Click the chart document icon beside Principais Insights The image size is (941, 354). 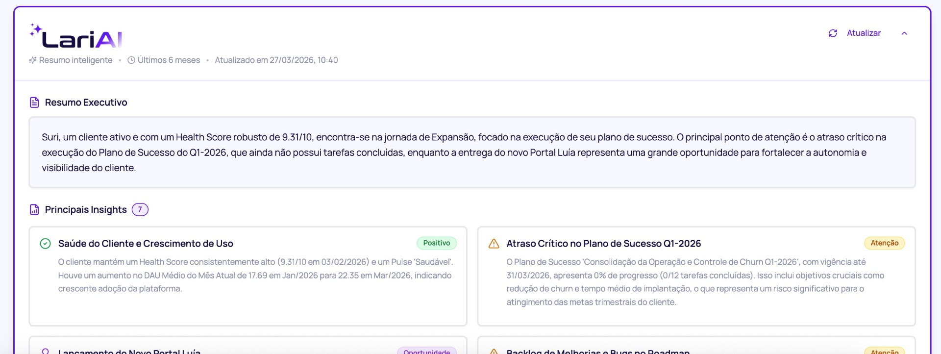click(34, 210)
